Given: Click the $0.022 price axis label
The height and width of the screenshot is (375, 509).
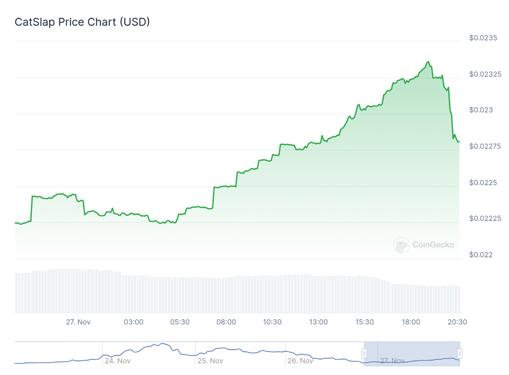Looking at the screenshot, I should [x=481, y=254].
